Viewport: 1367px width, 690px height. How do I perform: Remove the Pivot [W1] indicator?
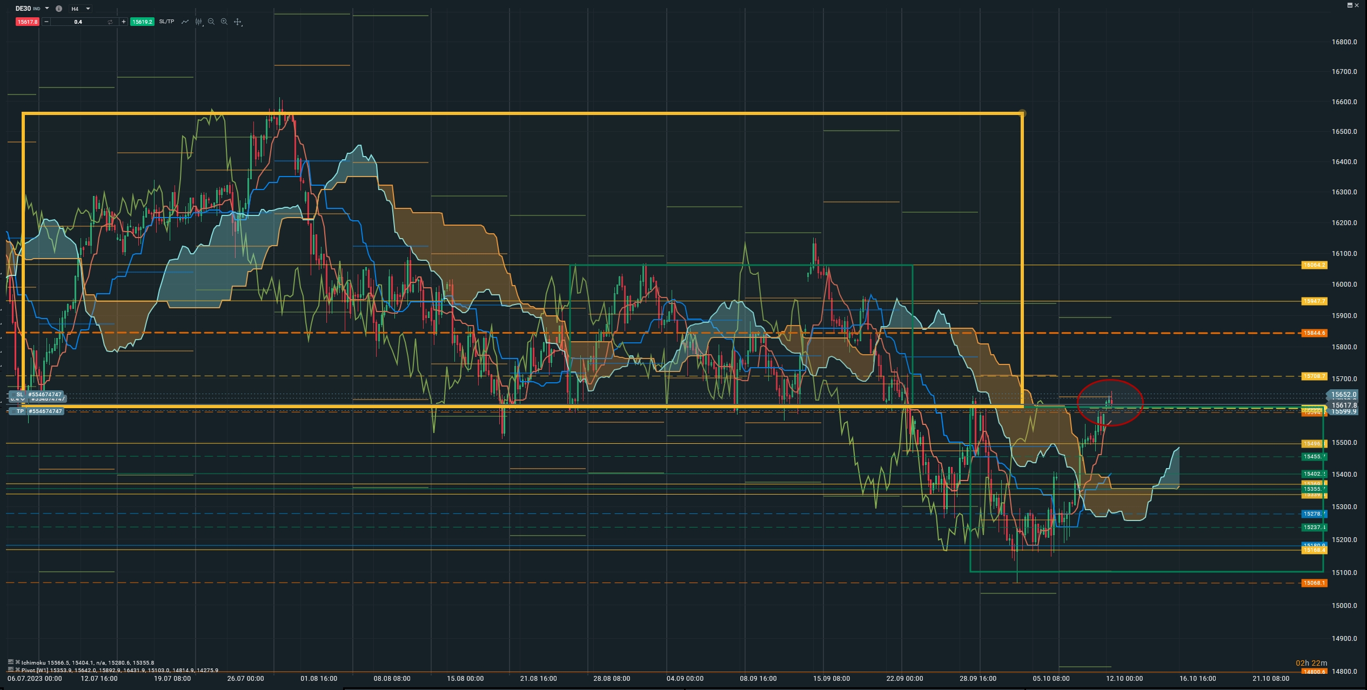18,669
